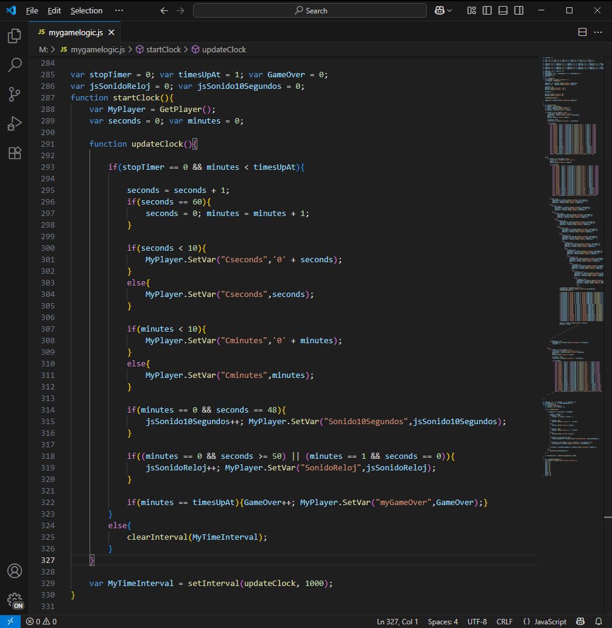Open the Run and Debug view
The height and width of the screenshot is (628, 612).
pyautogui.click(x=15, y=124)
